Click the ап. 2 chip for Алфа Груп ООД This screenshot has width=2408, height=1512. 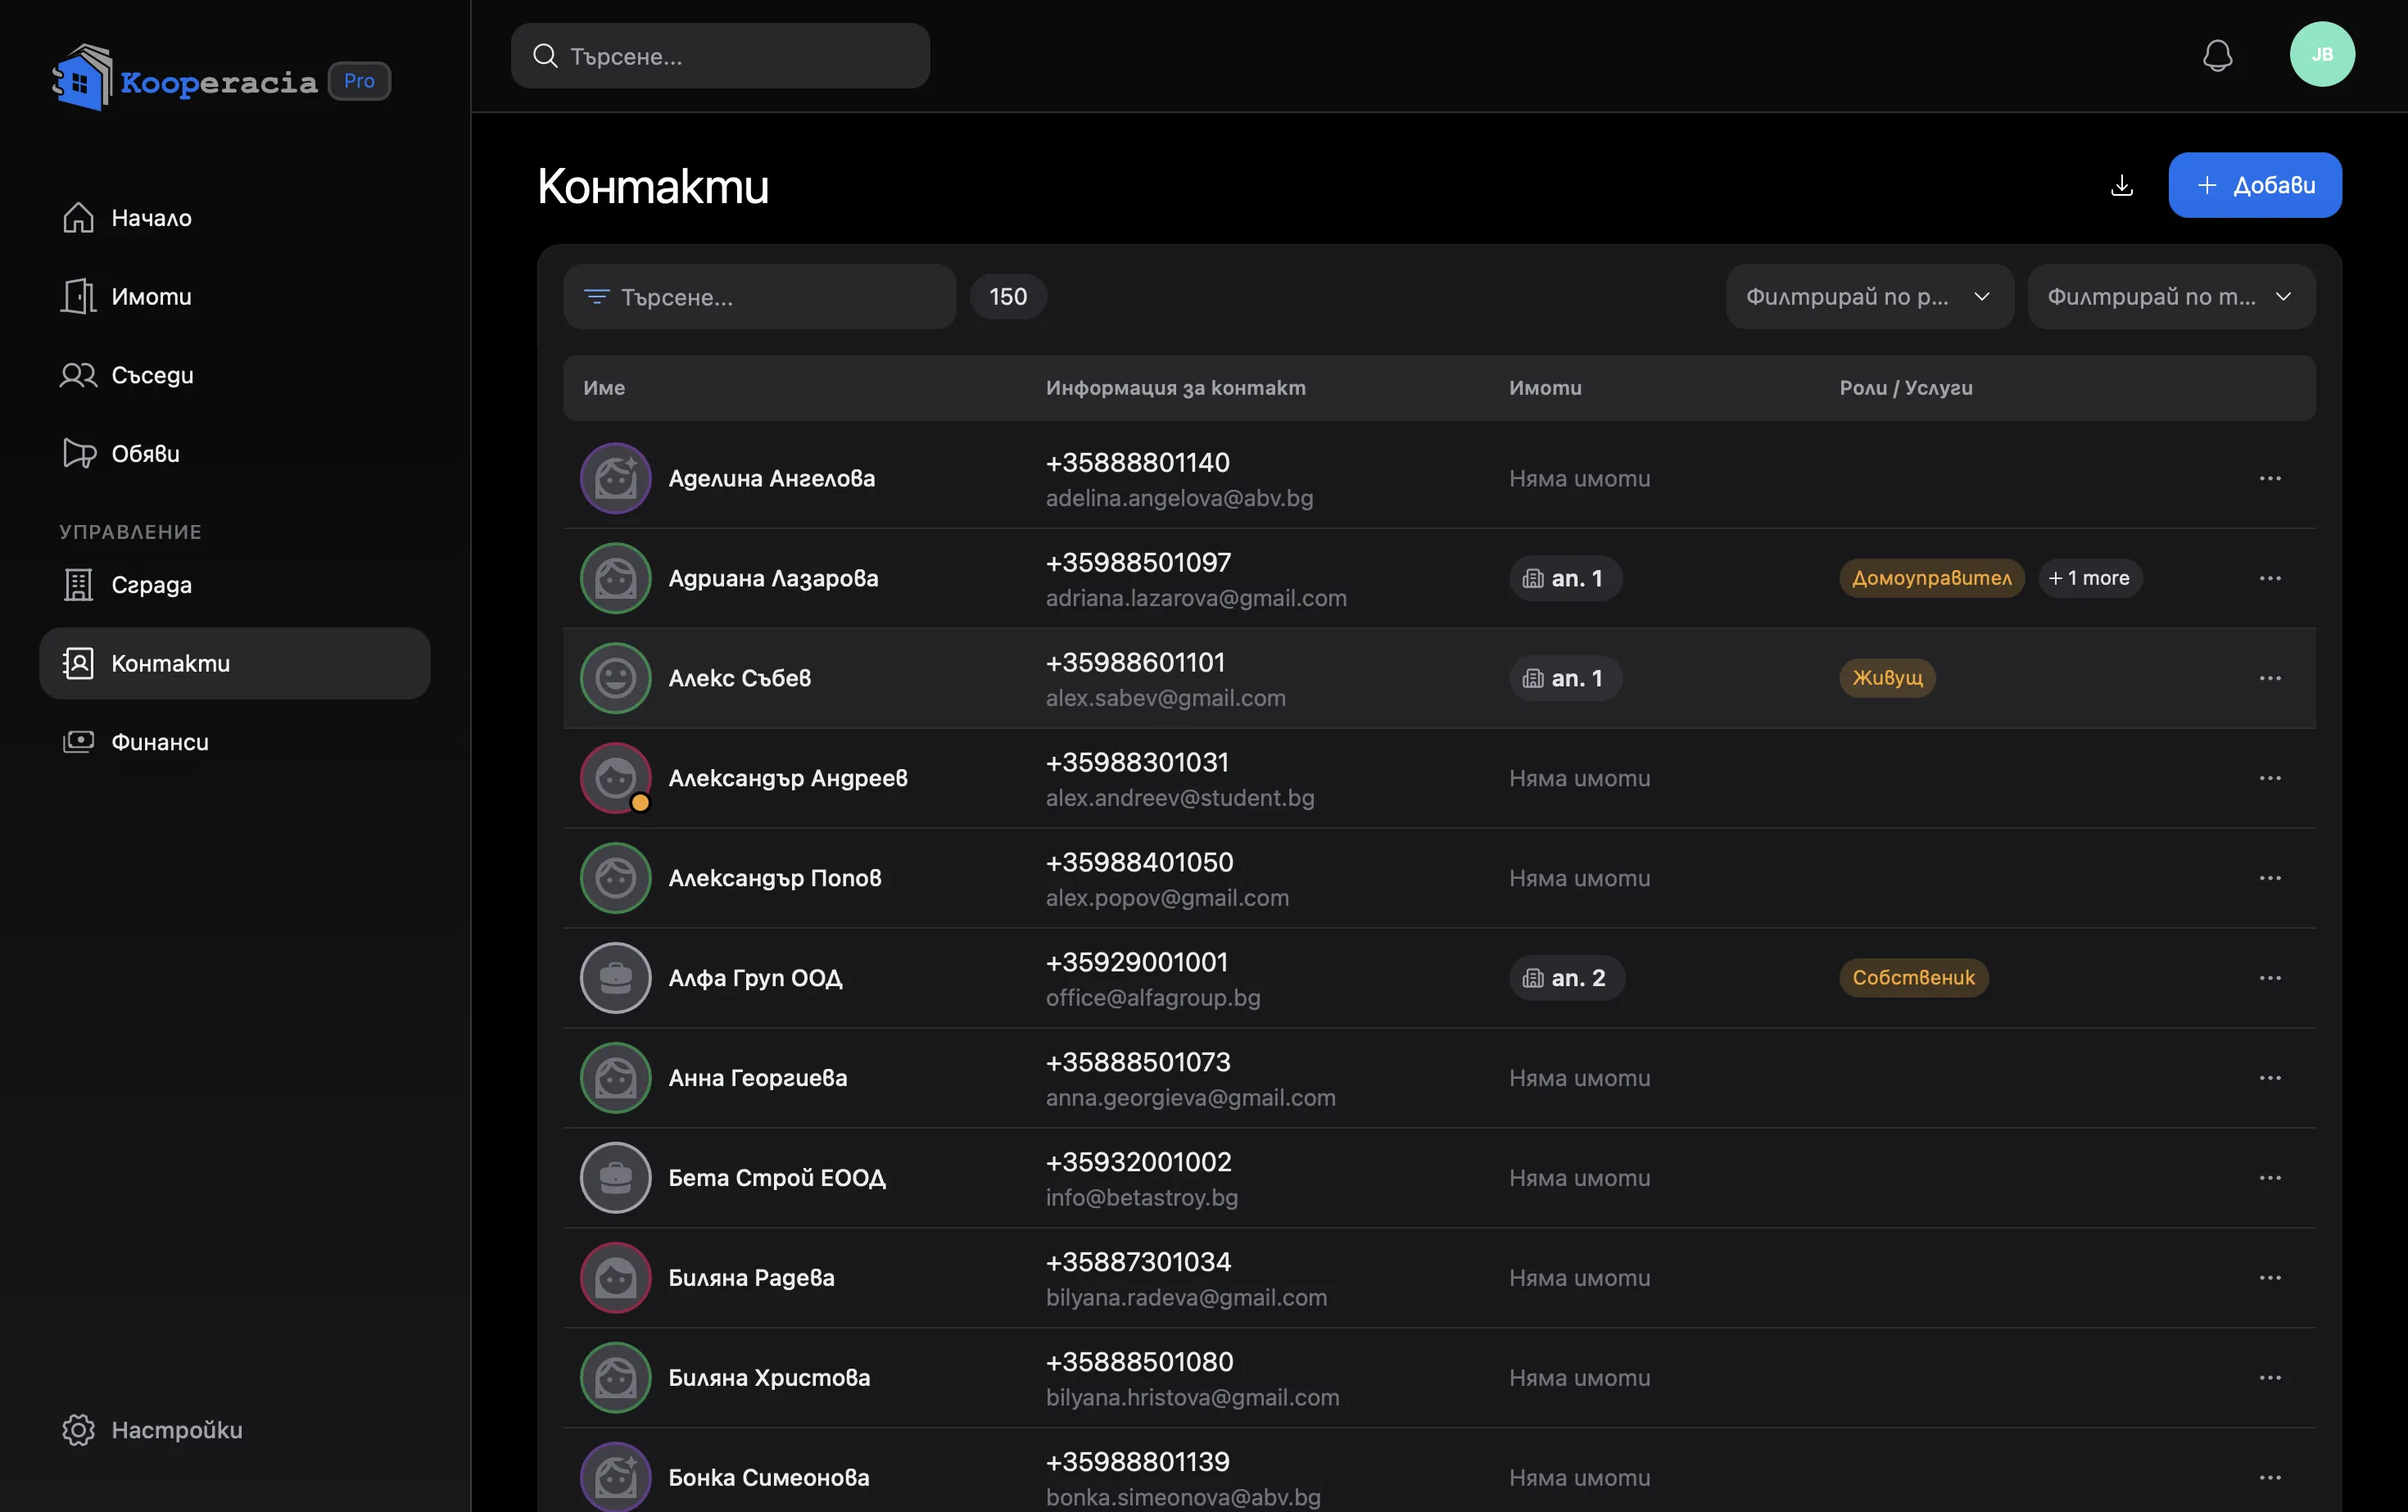point(1567,978)
